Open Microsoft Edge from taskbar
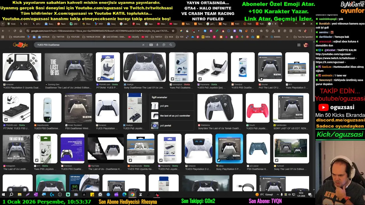 124,195
